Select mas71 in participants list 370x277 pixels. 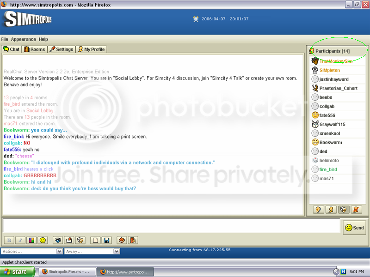(338, 178)
